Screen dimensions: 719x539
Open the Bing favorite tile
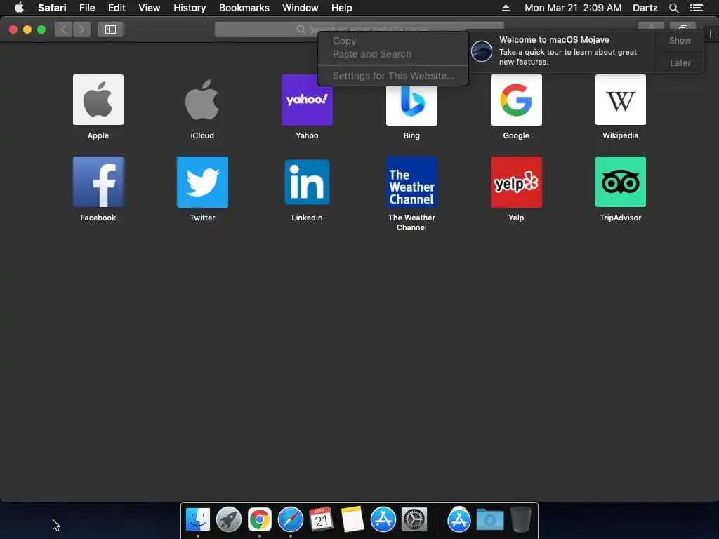411,105
